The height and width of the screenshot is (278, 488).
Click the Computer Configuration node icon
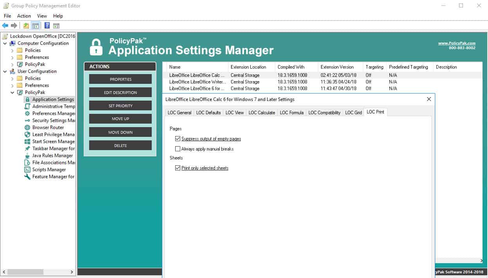13,43
